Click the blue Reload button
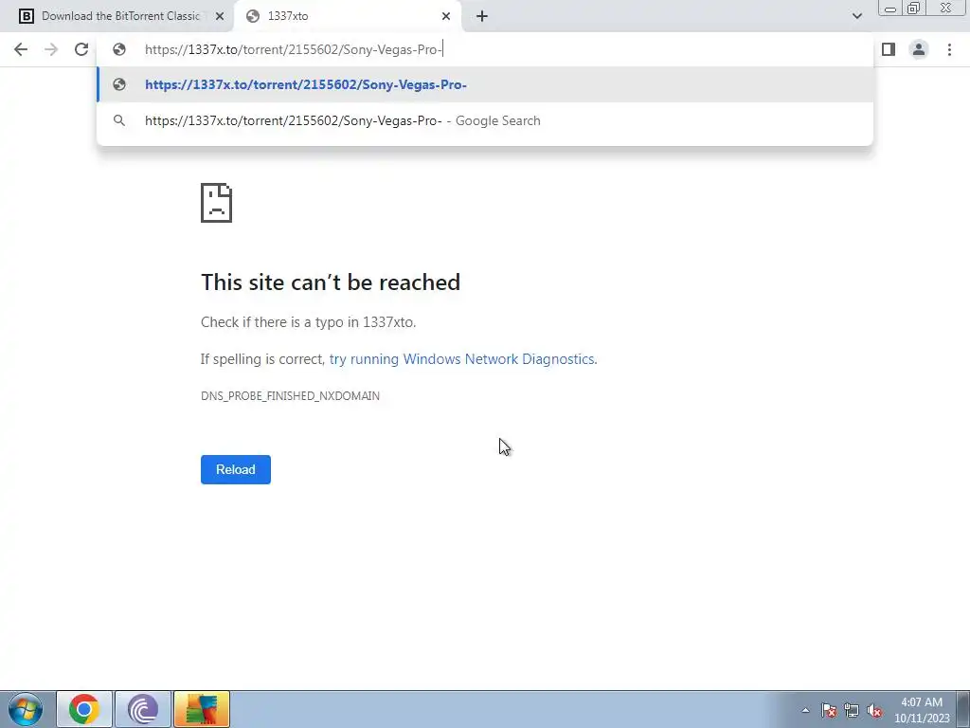 tap(236, 469)
